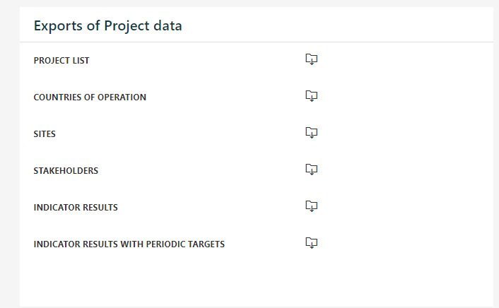Screen dimensions: 499x308
Task: Click the STAKEHOLDERS row label
Action: pos(66,170)
